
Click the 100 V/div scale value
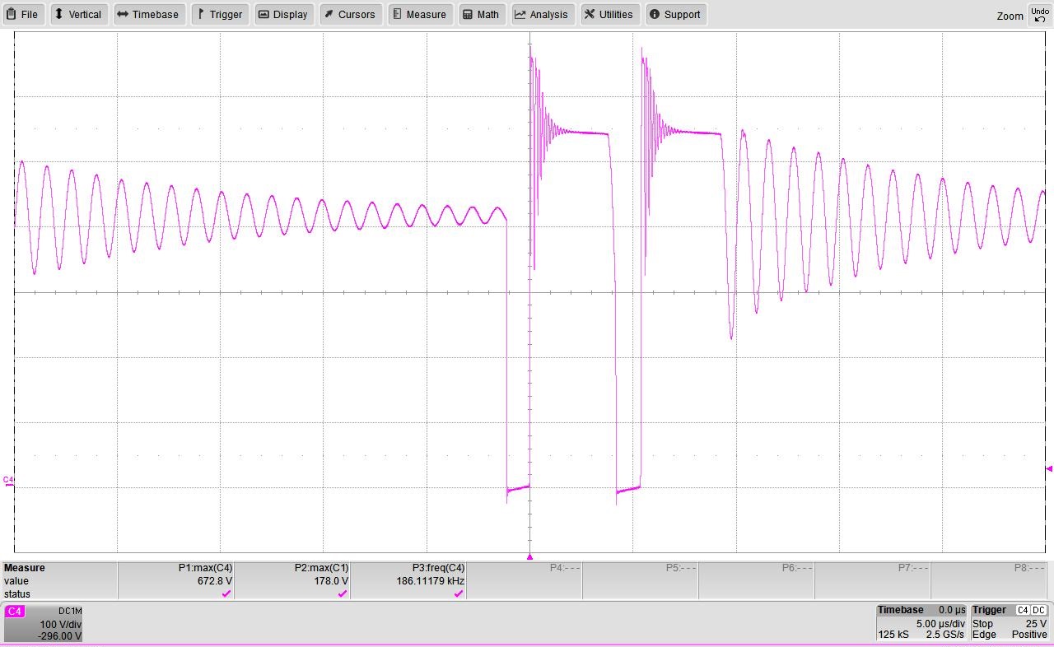pyautogui.click(x=60, y=625)
